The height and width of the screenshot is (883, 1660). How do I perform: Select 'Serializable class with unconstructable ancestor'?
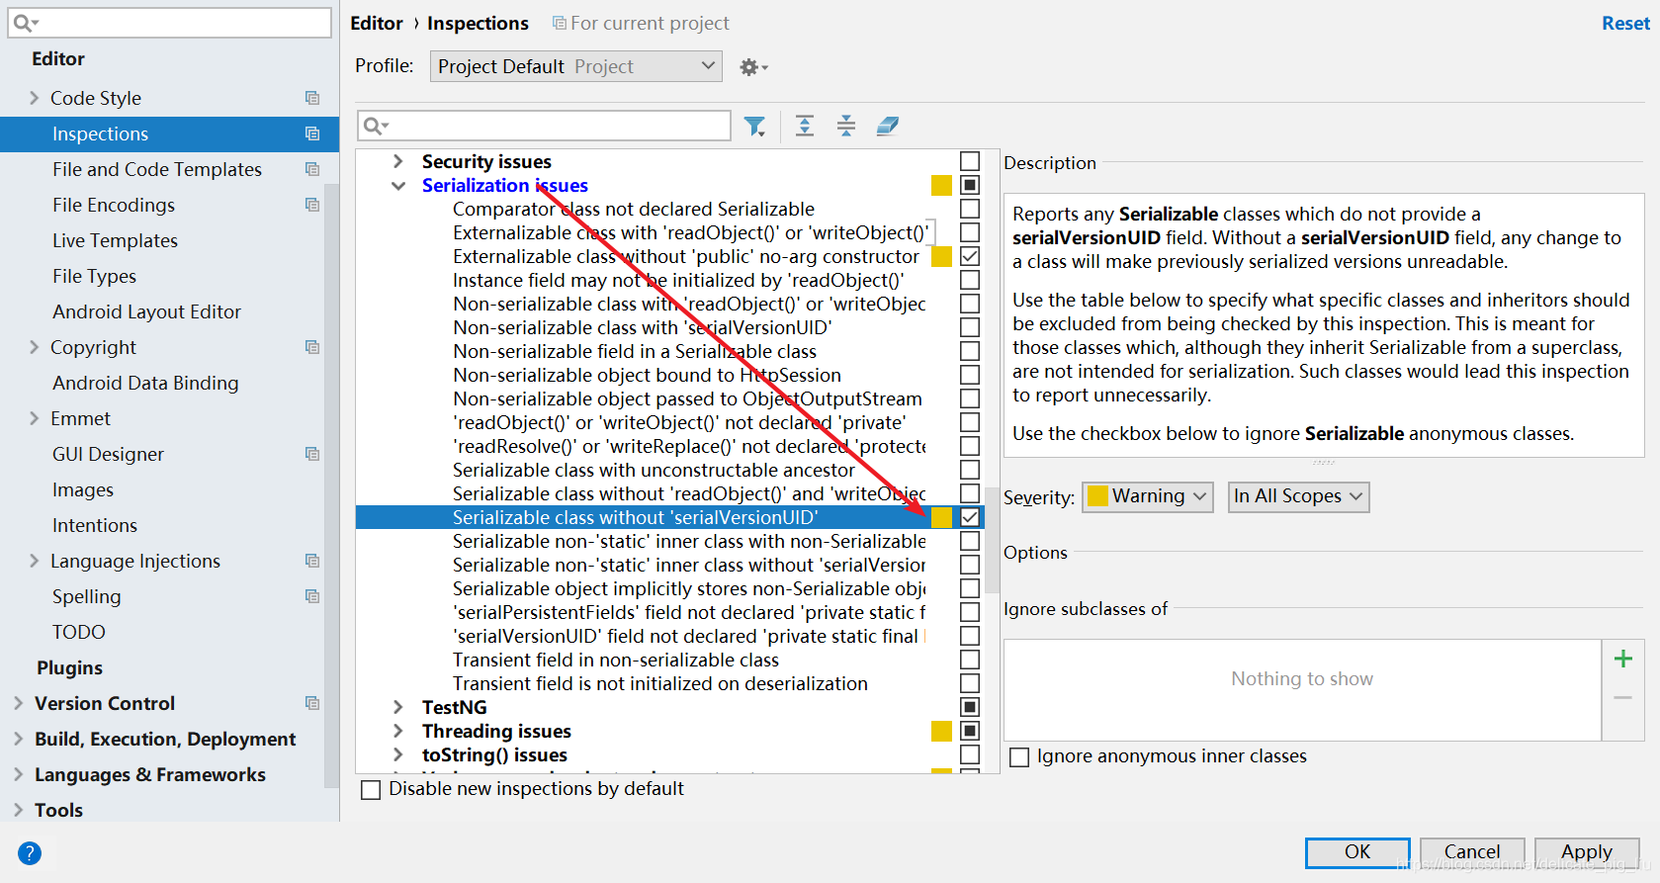654,470
